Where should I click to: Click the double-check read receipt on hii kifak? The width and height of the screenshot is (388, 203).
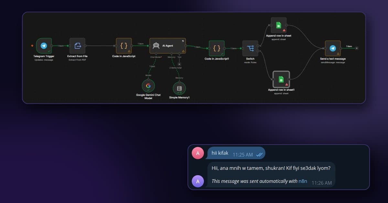click(x=259, y=155)
